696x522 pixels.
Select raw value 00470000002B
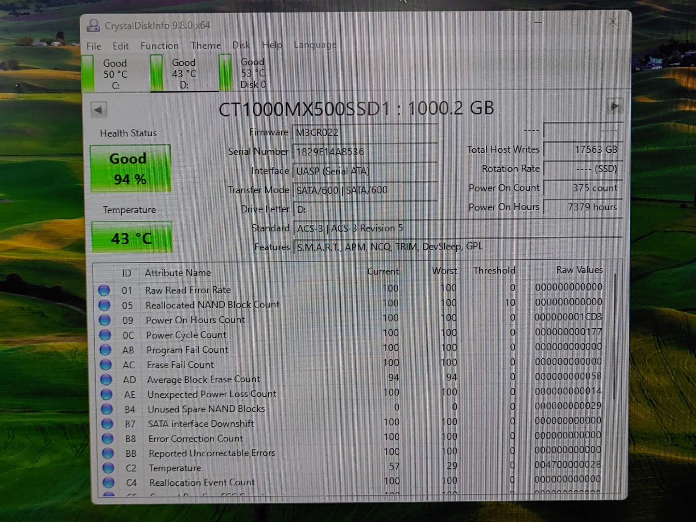point(568,464)
